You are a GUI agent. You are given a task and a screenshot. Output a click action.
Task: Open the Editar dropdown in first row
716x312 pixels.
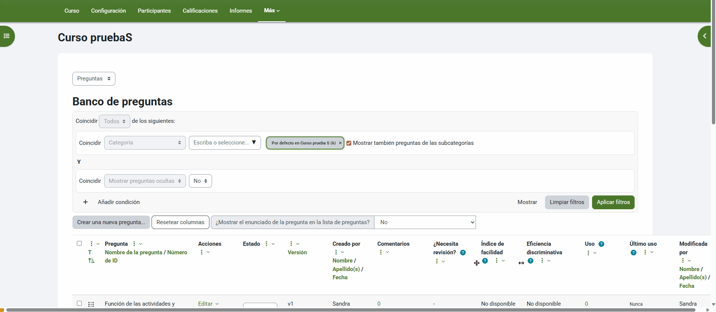point(208,304)
